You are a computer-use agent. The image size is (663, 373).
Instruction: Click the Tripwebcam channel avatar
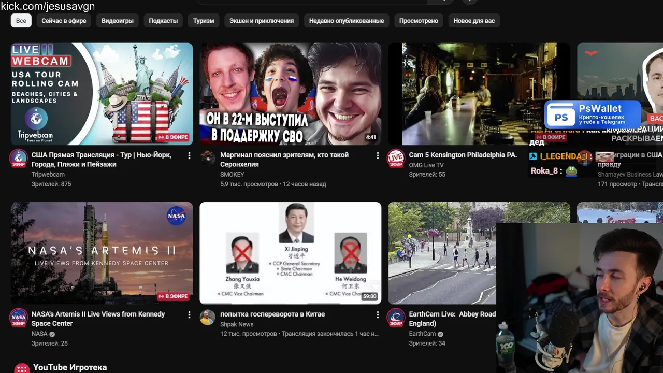[19, 159]
